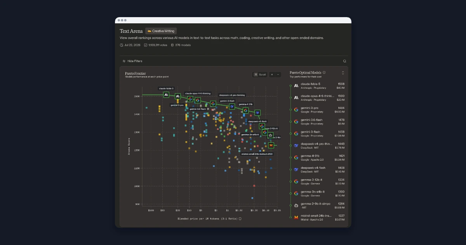Viewport: 466px width, 245px height.
Task: Click the chart label reading gemma-4-31b
Action: [245, 104]
